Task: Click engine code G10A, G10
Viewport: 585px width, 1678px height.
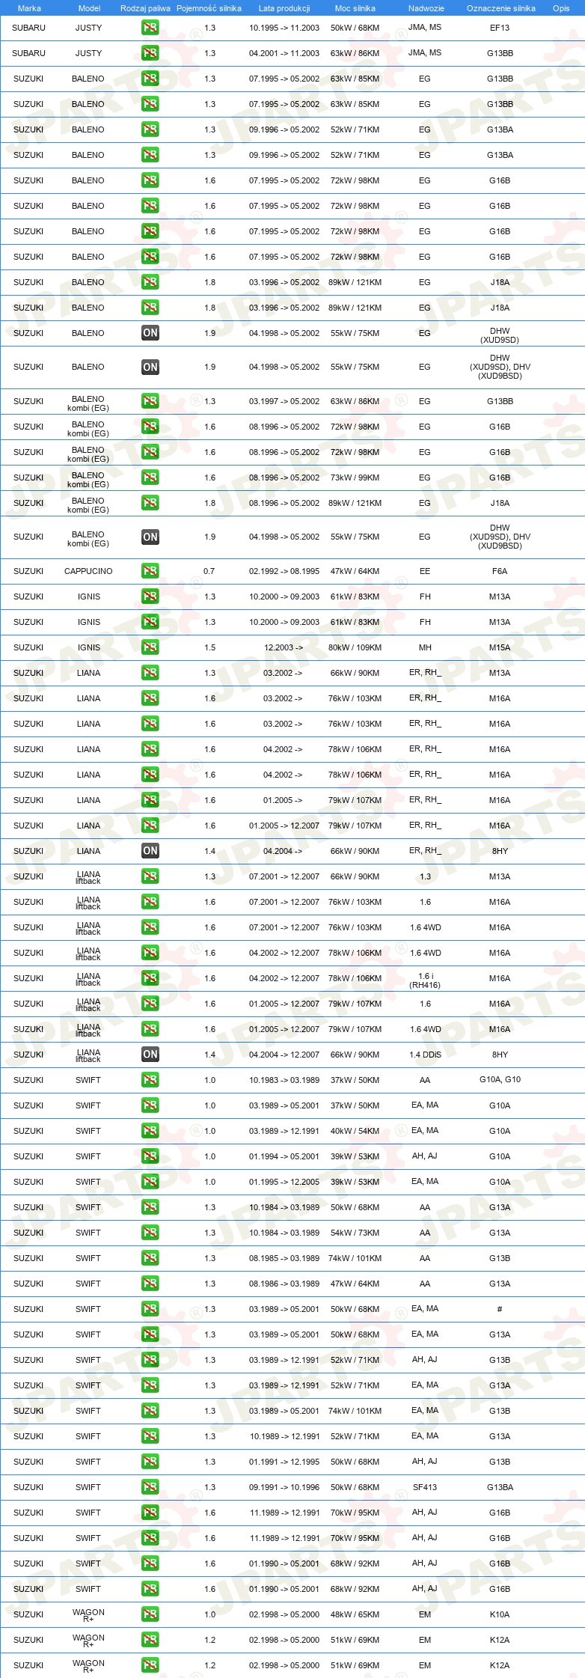Action: point(500,1079)
